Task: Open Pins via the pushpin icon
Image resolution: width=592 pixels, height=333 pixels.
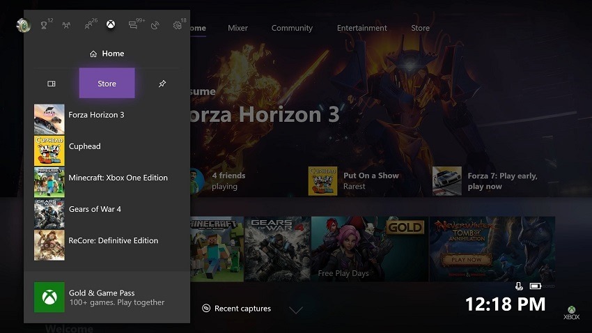Action: (162, 84)
